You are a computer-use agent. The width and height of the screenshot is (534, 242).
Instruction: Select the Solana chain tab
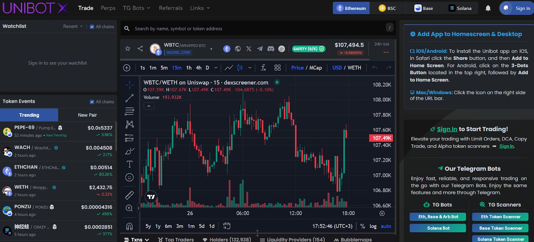460,8
